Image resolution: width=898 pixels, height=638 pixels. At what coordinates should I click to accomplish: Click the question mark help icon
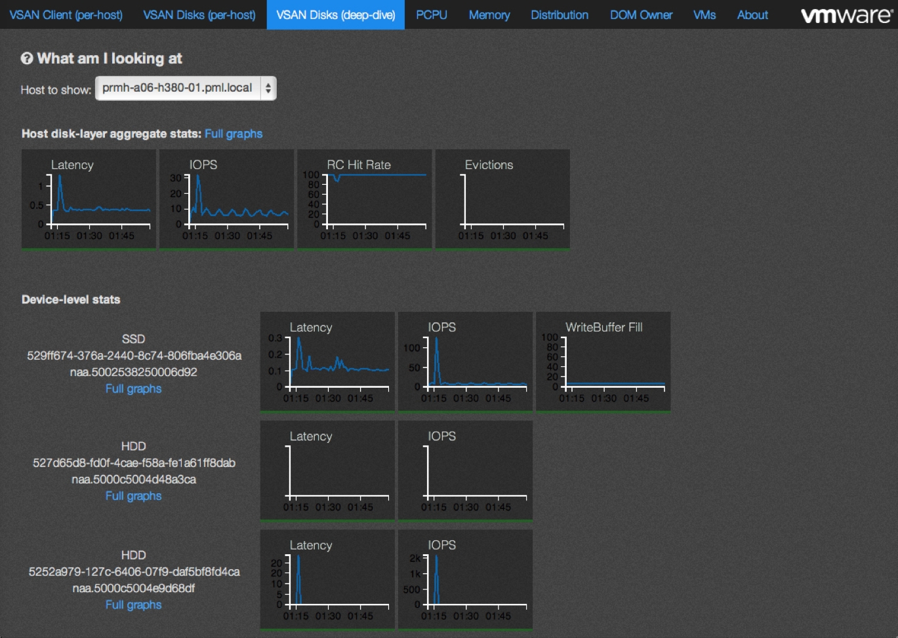[x=27, y=58]
